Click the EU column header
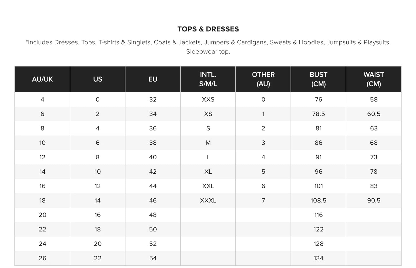Screen dimensions: 416x268 pyautogui.click(x=153, y=79)
